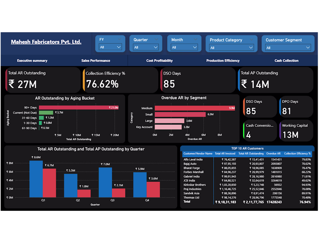The image size is (319, 239).
Task: Collapse the FY slicer header chevron
Action: pyautogui.click(x=119, y=39)
